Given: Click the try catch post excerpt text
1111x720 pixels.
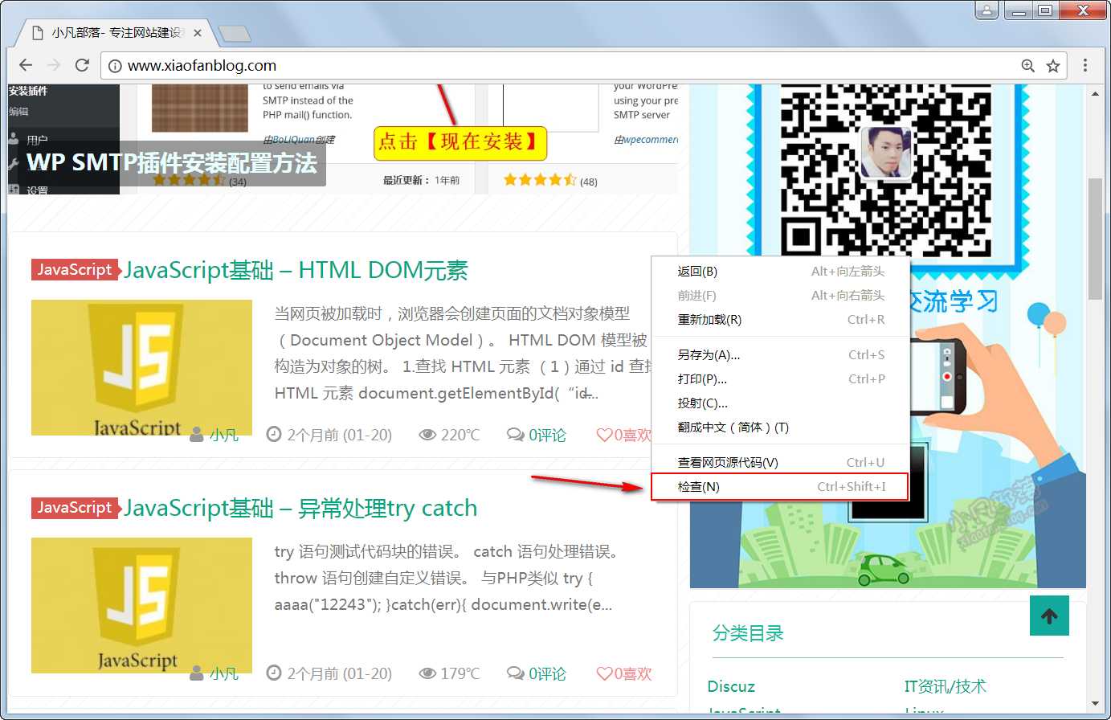Looking at the screenshot, I should click(x=447, y=578).
